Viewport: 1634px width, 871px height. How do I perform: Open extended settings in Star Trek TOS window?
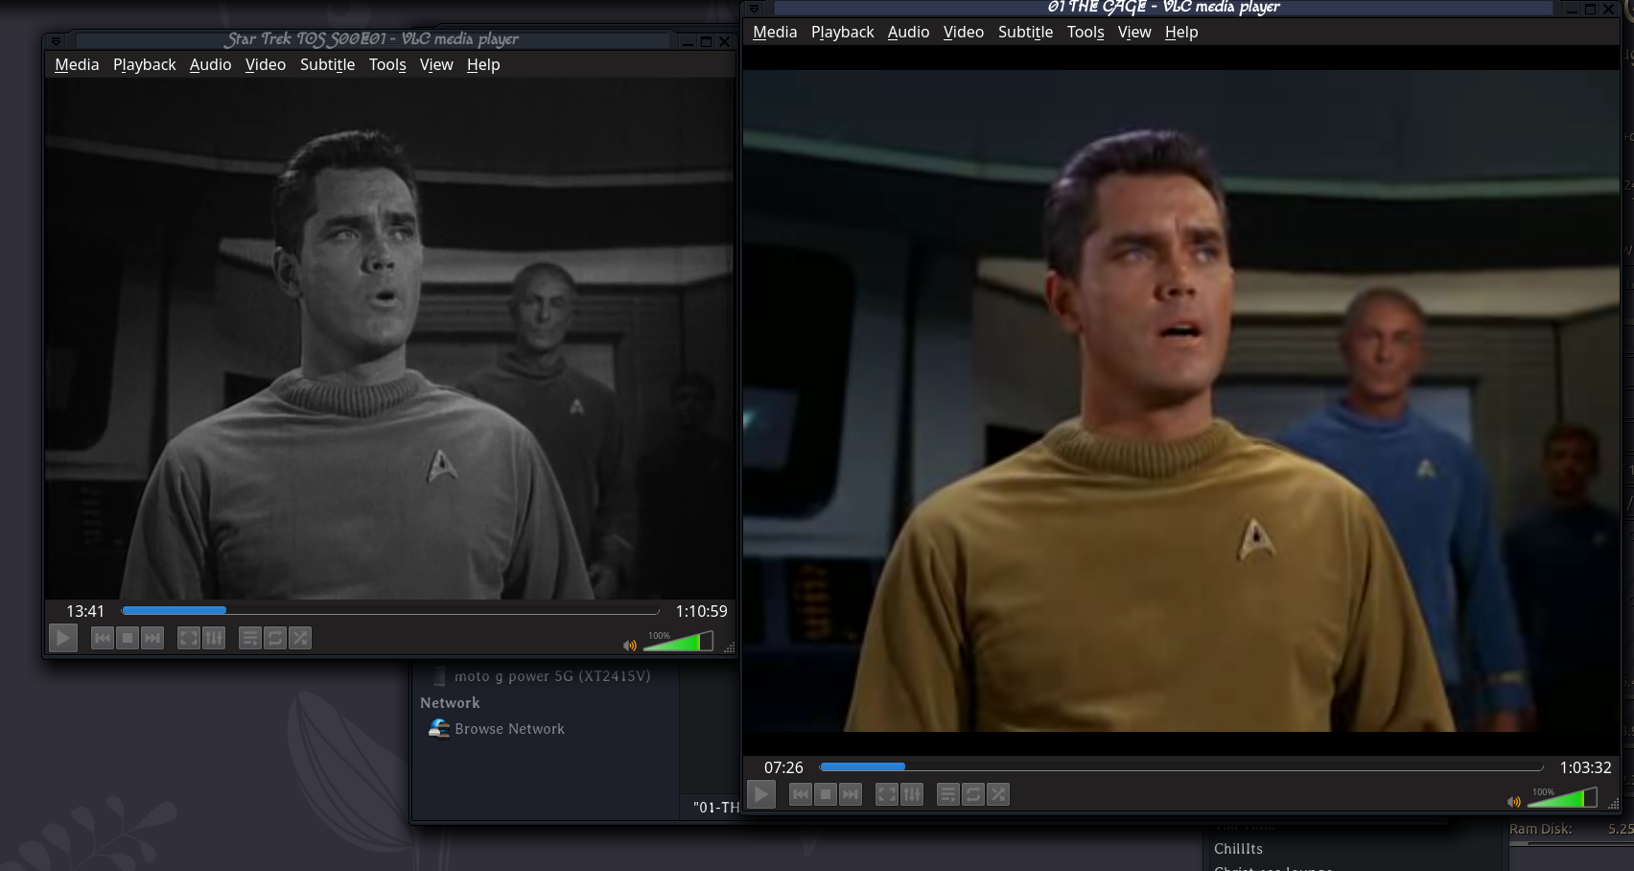click(x=214, y=638)
